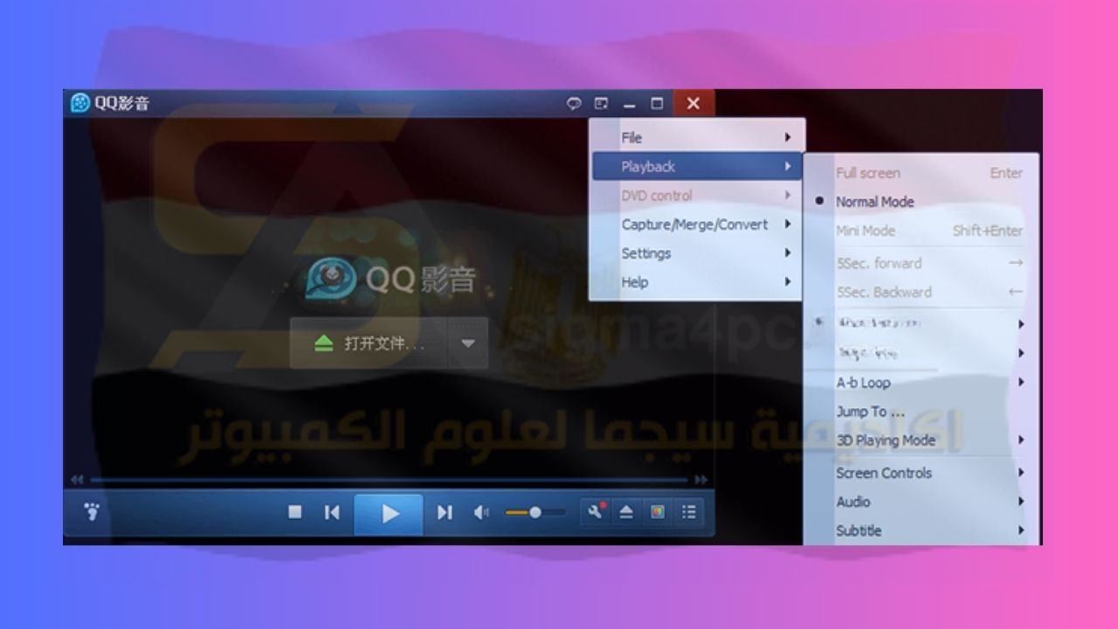Skip to the previous track

(x=332, y=513)
